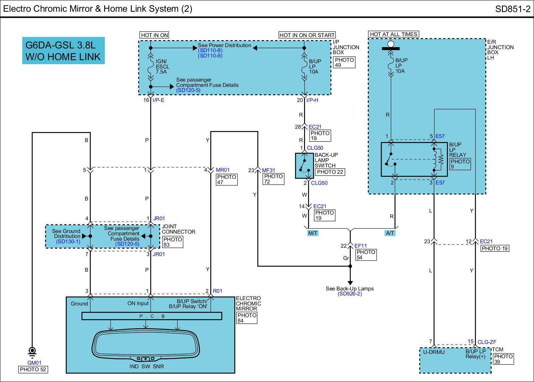This screenshot has width=534, height=382.
Task: Open PHOTO 84 for the electro chromic mirror
Action: point(247,318)
